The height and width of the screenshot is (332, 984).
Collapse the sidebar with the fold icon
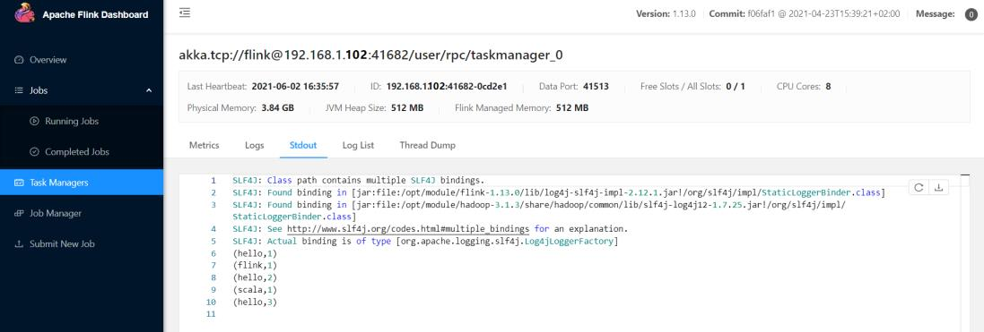(x=185, y=13)
